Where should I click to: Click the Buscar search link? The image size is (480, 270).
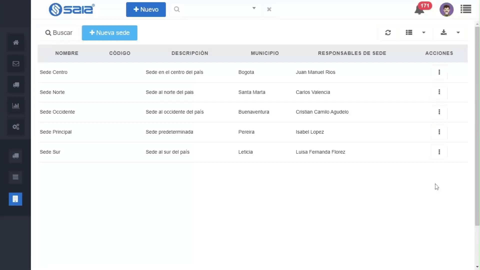coord(59,33)
